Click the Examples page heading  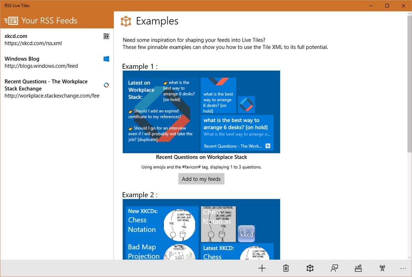coord(157,21)
